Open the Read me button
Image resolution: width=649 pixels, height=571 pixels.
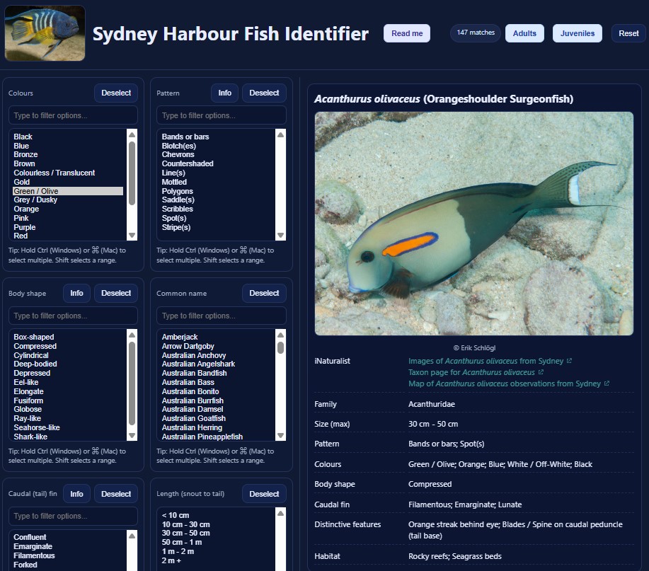tap(407, 33)
